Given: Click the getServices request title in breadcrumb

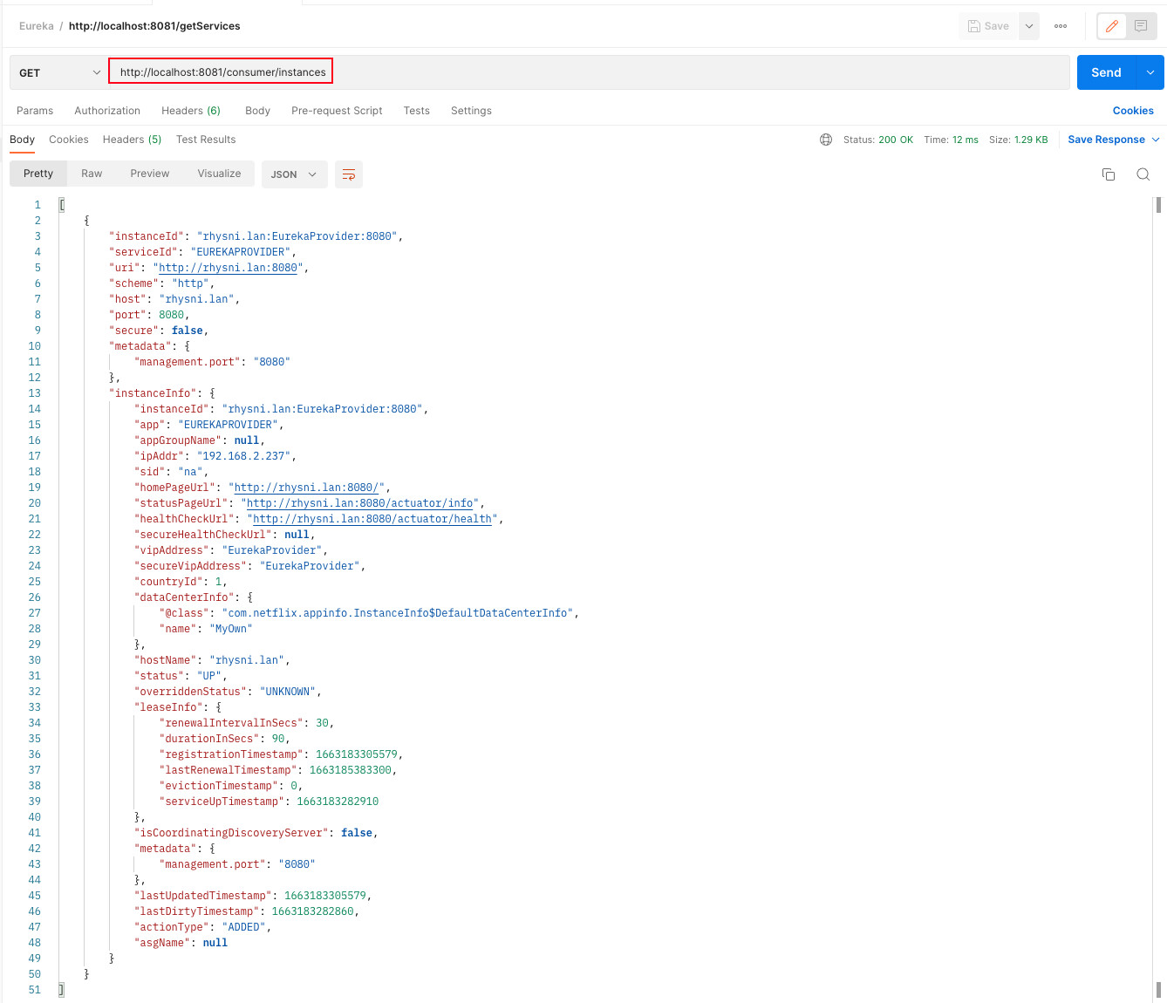Looking at the screenshot, I should tap(154, 26).
